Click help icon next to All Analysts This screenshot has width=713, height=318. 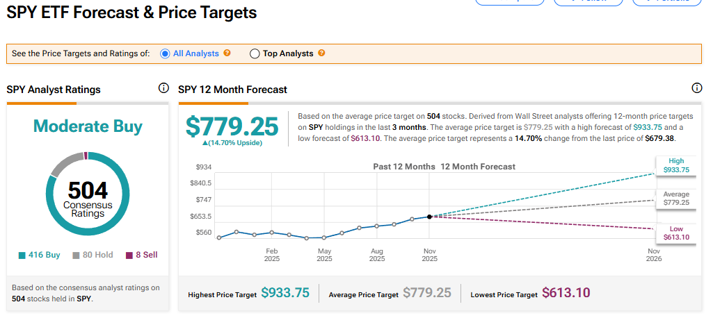coord(227,53)
